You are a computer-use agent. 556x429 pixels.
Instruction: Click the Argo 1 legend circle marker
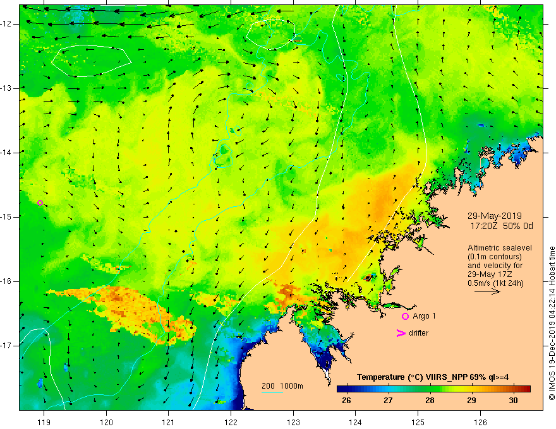(405, 317)
